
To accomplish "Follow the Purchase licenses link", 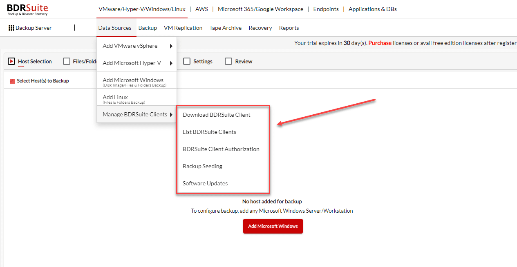I will click(x=380, y=43).
